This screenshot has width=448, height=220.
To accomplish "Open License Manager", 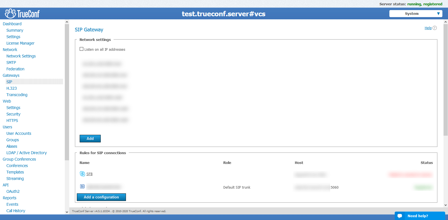I will pyautogui.click(x=20, y=43).
